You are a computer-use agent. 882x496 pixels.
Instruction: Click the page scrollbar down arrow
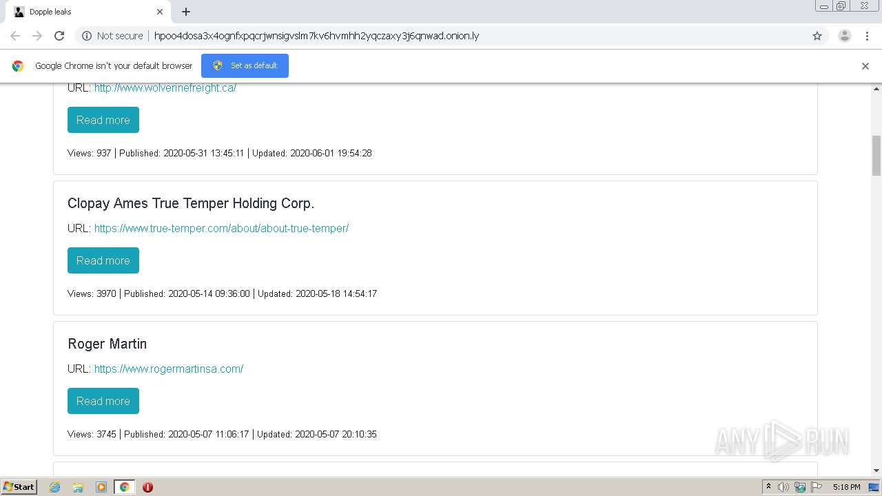click(876, 471)
